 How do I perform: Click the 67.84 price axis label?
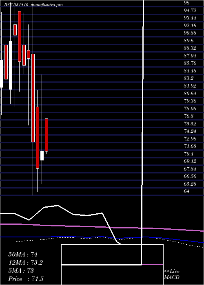coord(190,169)
